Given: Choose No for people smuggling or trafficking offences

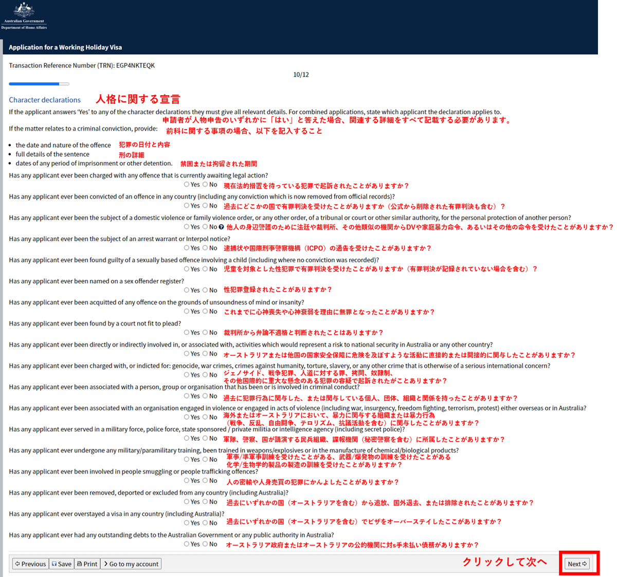Looking at the screenshot, I should point(205,480).
